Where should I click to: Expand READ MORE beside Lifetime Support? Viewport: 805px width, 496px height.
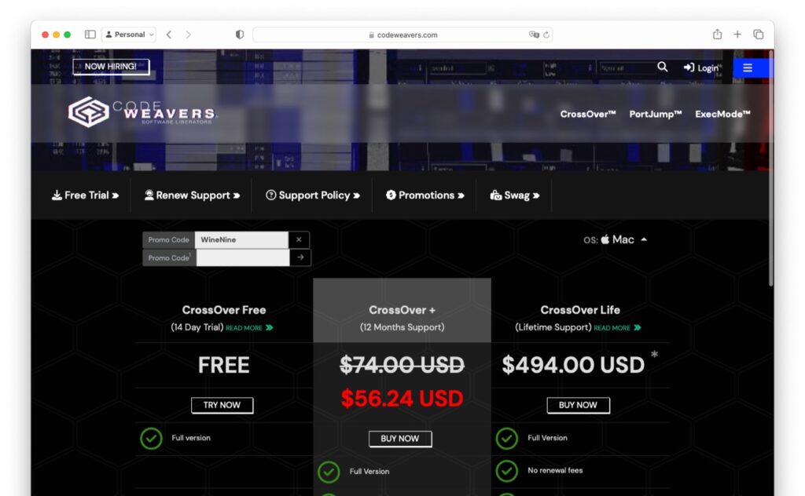click(614, 328)
